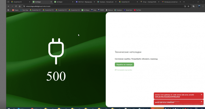Switch to the NXG Tech Маркировка tab

pyautogui.click(x=85, y=2)
